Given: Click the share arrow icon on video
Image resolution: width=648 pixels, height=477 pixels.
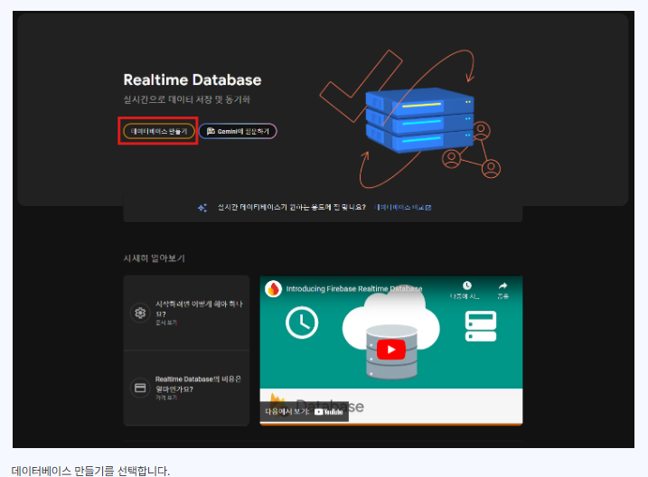Looking at the screenshot, I should [502, 285].
